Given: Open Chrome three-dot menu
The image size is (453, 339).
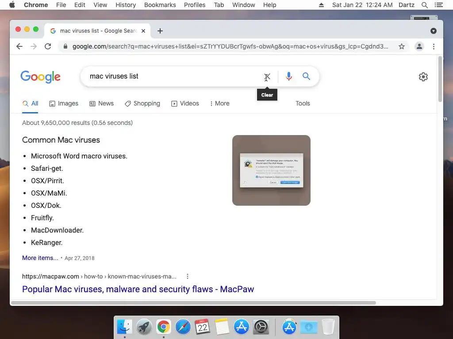Looking at the screenshot, I should point(434,46).
